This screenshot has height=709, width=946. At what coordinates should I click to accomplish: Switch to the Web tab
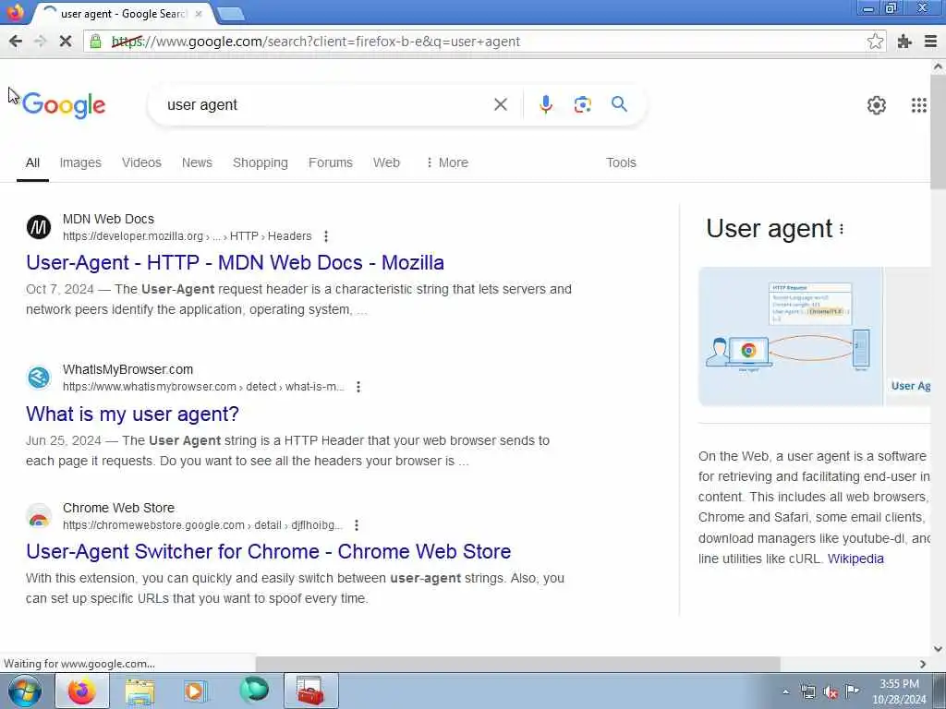click(x=386, y=162)
